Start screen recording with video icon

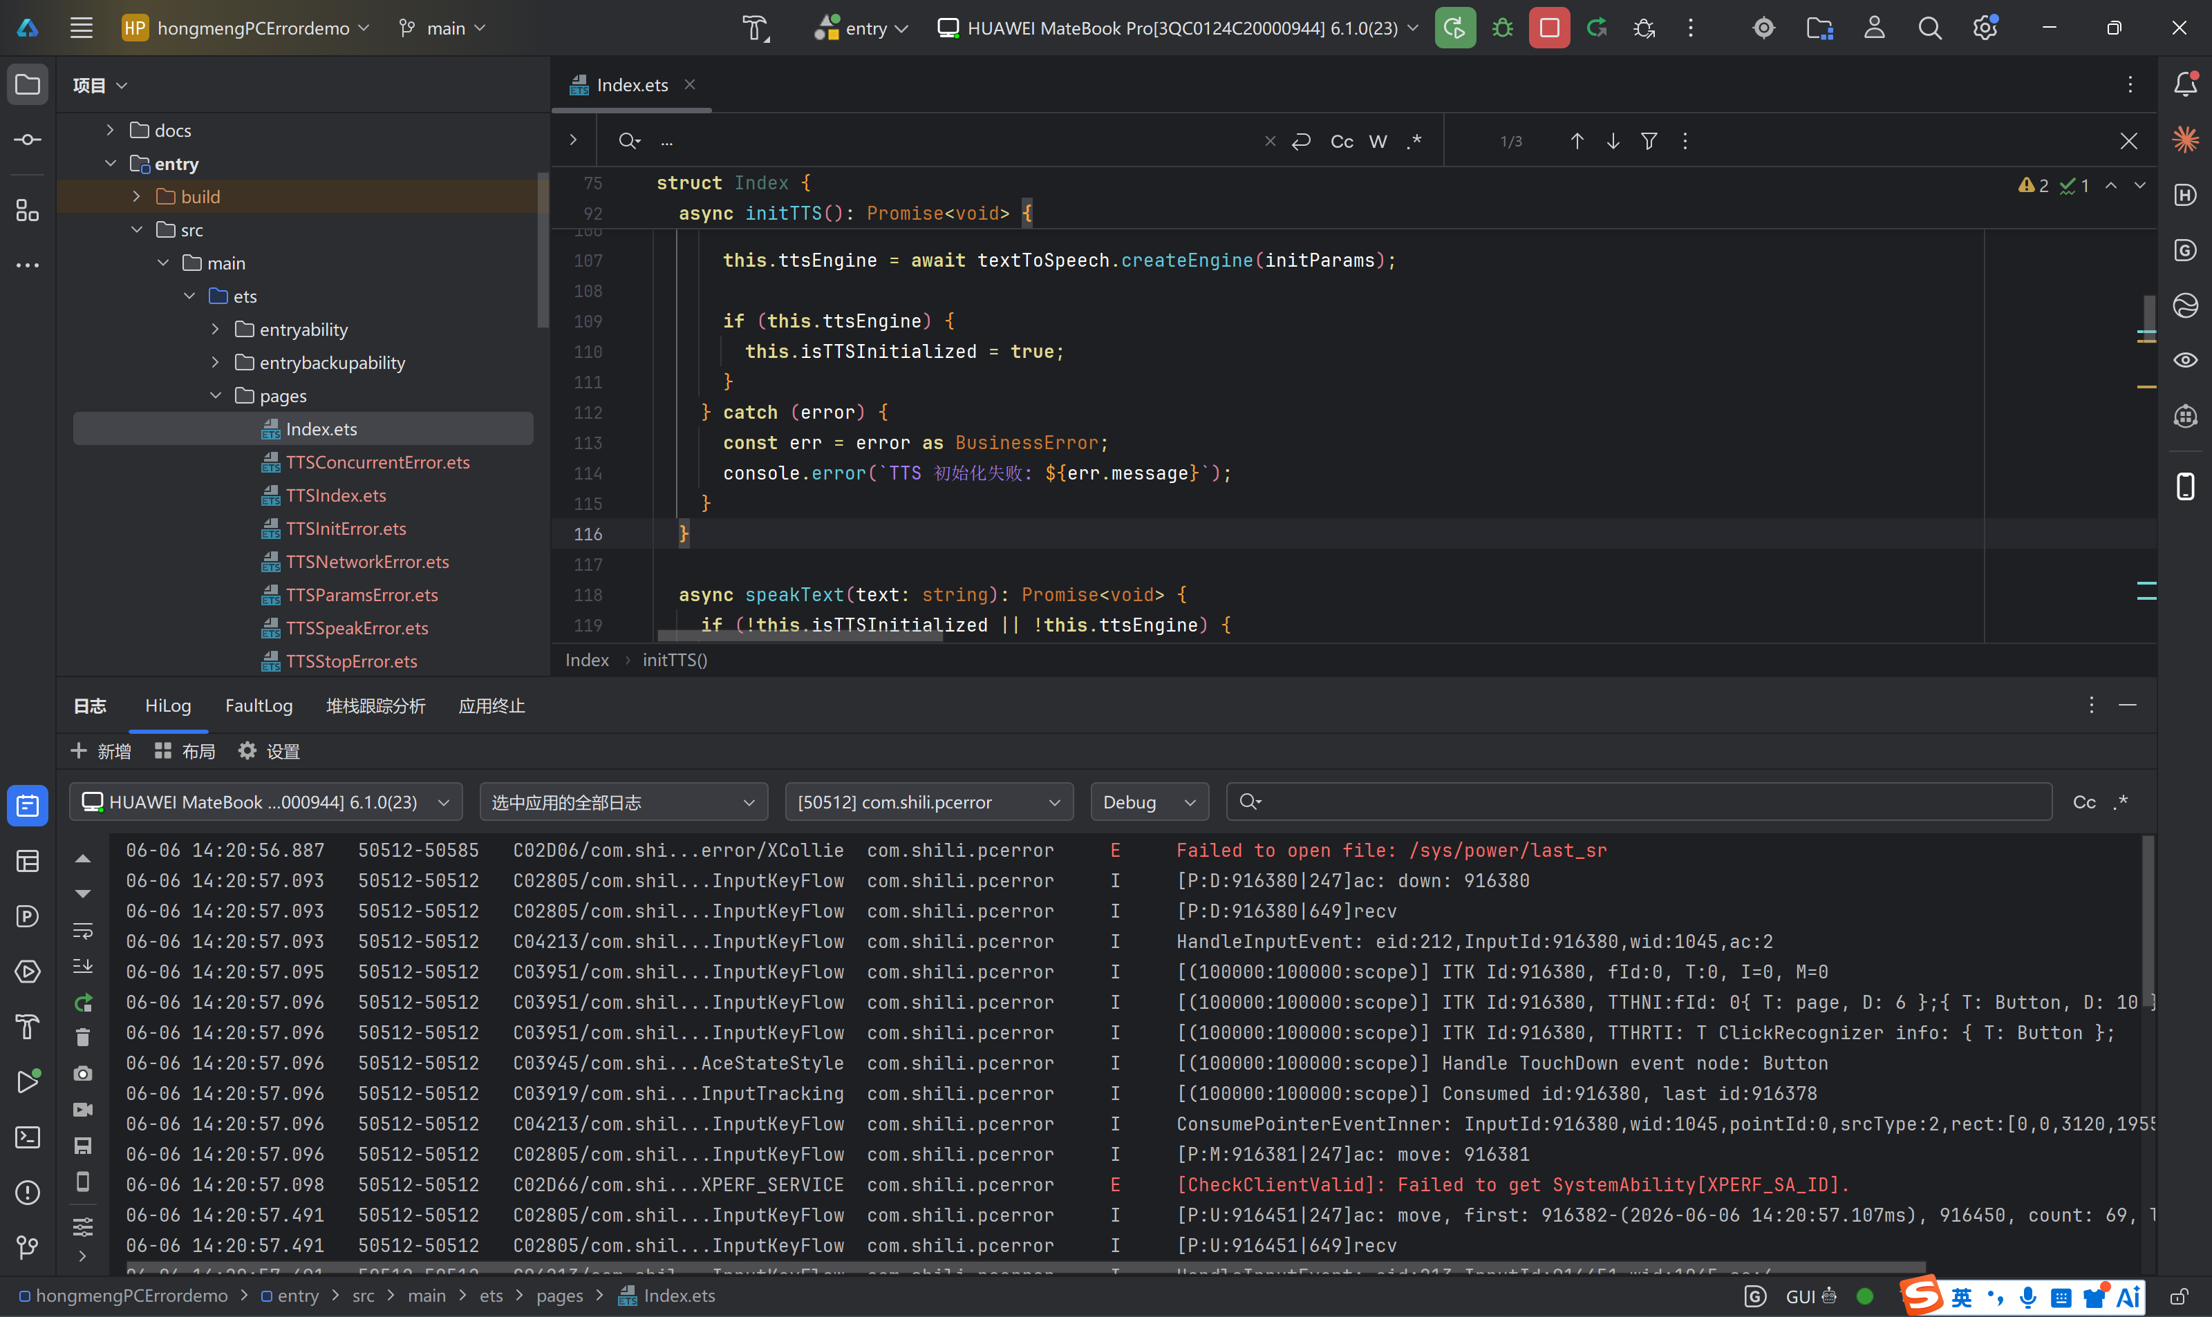82,1109
